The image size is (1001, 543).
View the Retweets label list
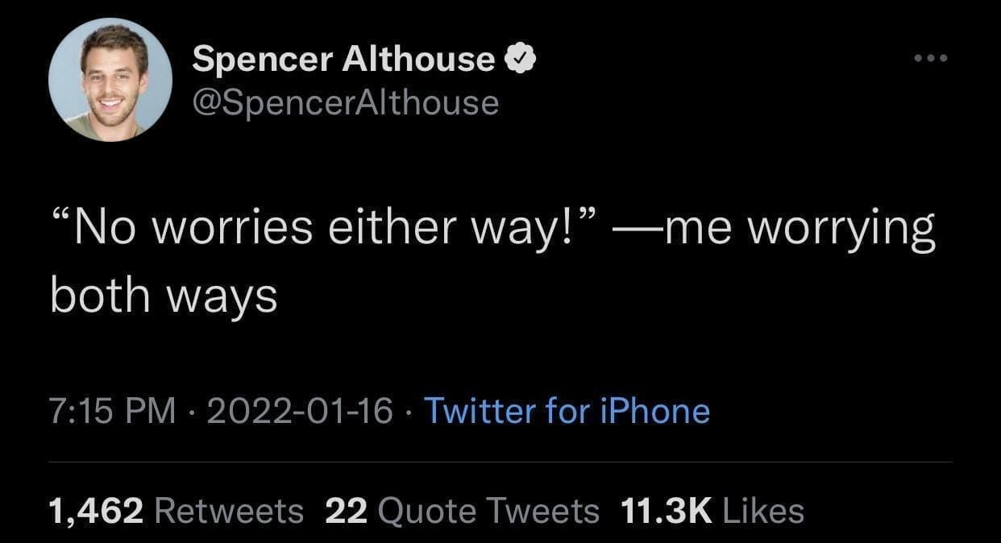click(x=228, y=510)
